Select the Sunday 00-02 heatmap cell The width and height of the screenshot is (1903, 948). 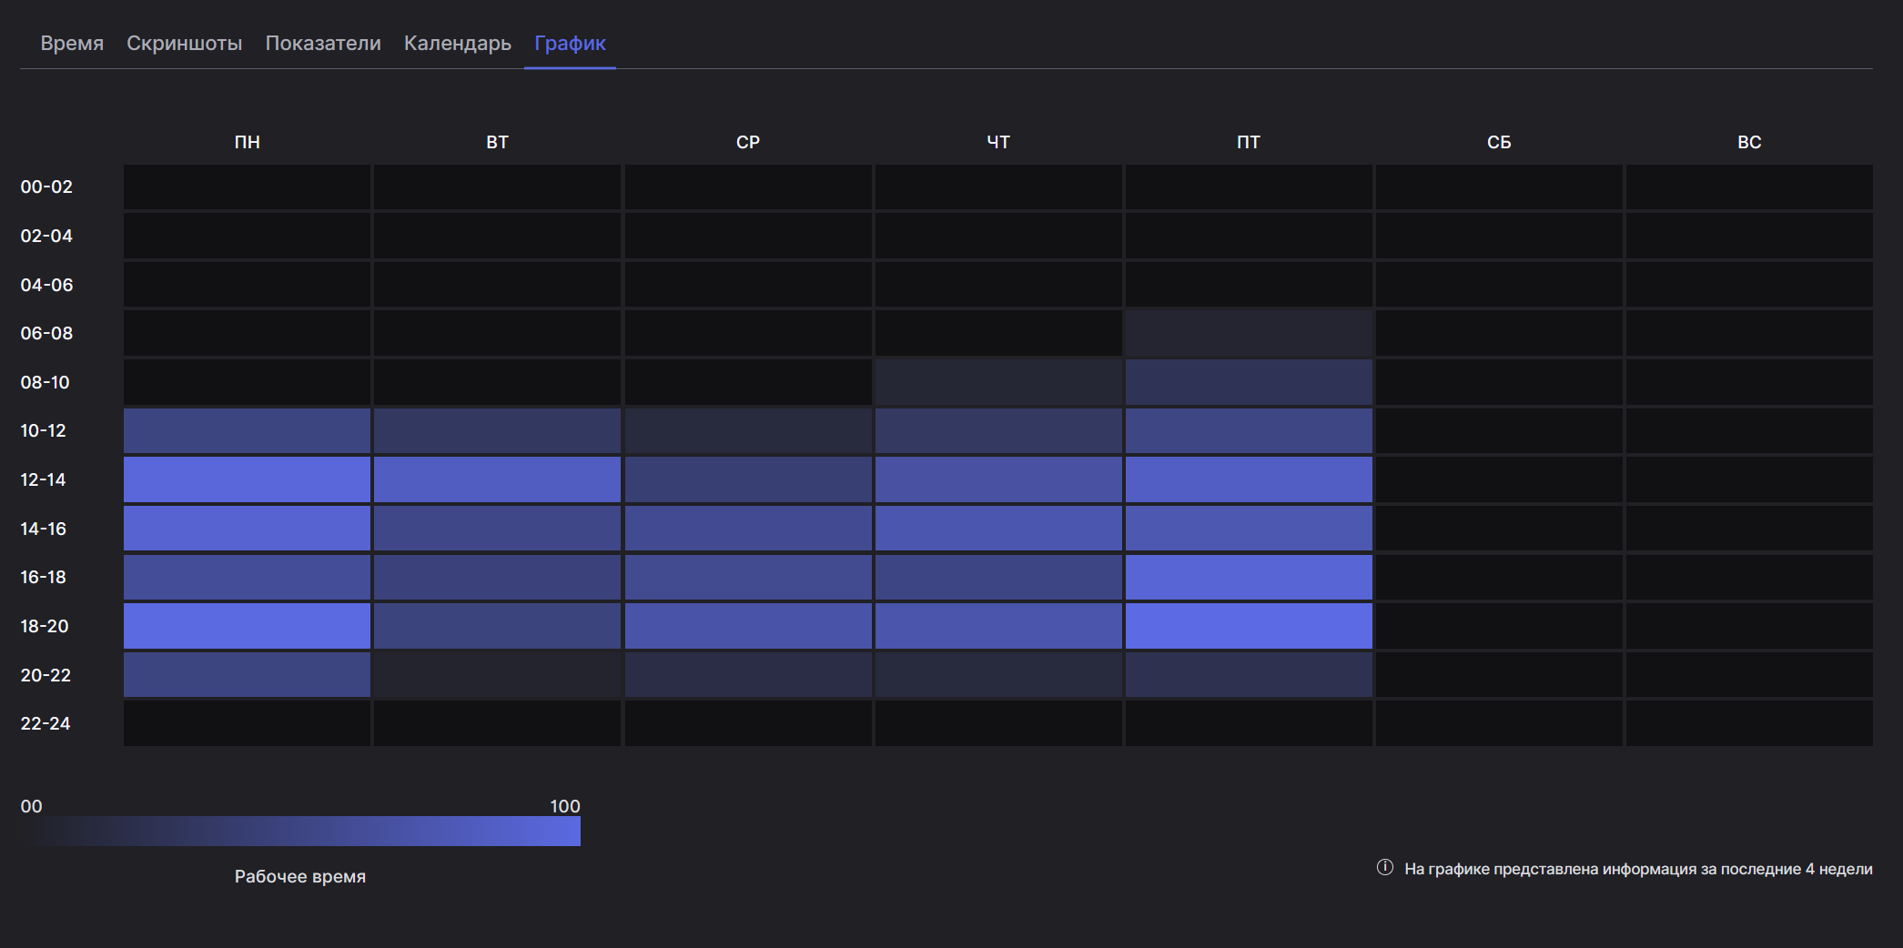[x=1749, y=187]
